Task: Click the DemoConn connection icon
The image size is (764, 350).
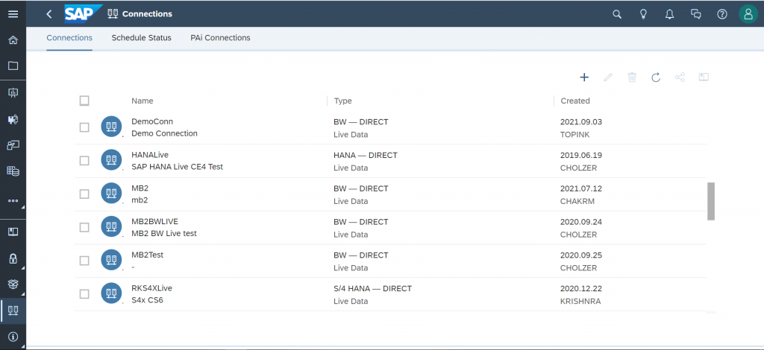Action: click(x=111, y=127)
